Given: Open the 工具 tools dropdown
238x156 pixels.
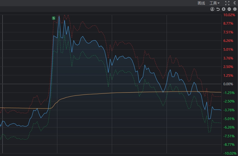Looking at the screenshot, I should click(x=215, y=3).
